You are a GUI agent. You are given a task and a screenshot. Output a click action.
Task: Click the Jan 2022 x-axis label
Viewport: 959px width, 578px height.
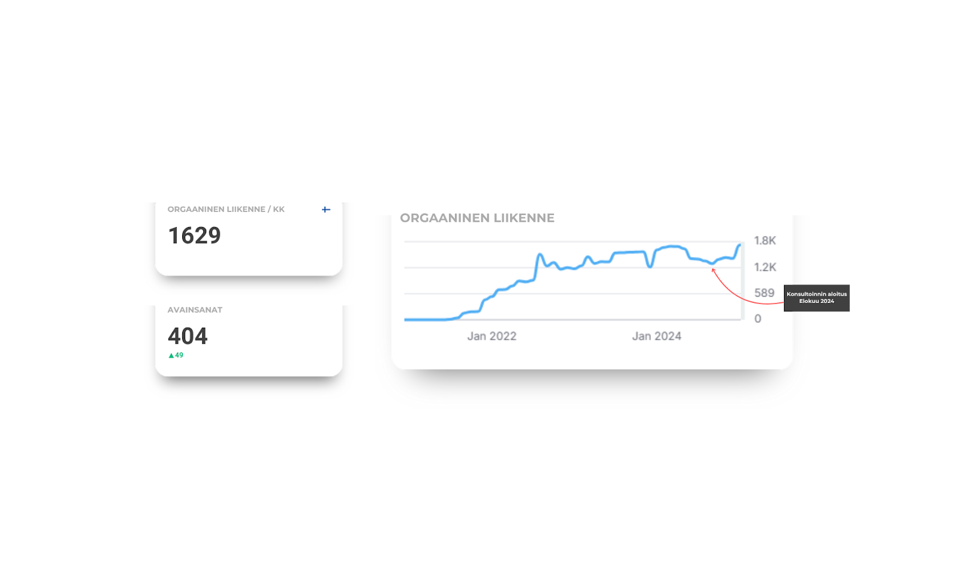(x=491, y=337)
